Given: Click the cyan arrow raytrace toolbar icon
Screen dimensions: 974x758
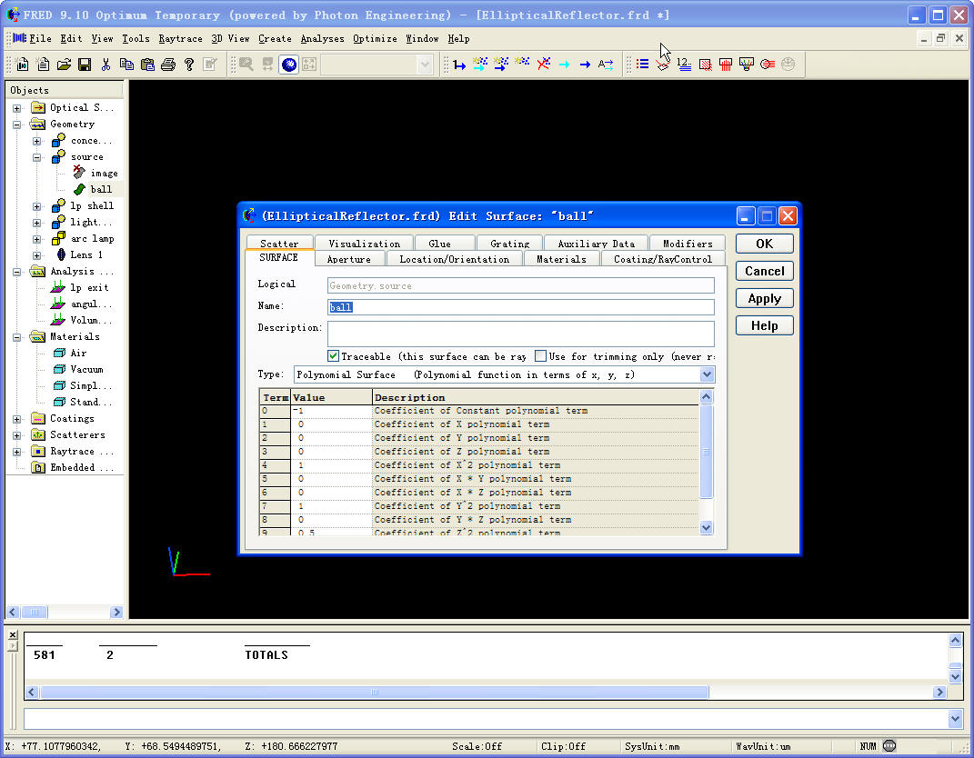Looking at the screenshot, I should [x=564, y=64].
